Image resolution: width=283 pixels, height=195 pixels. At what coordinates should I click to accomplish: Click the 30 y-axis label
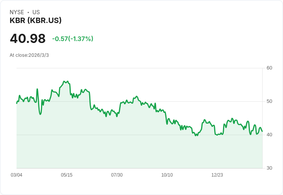[x=270, y=168]
